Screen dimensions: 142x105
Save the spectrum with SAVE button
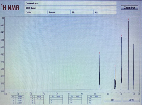pos(131,100)
